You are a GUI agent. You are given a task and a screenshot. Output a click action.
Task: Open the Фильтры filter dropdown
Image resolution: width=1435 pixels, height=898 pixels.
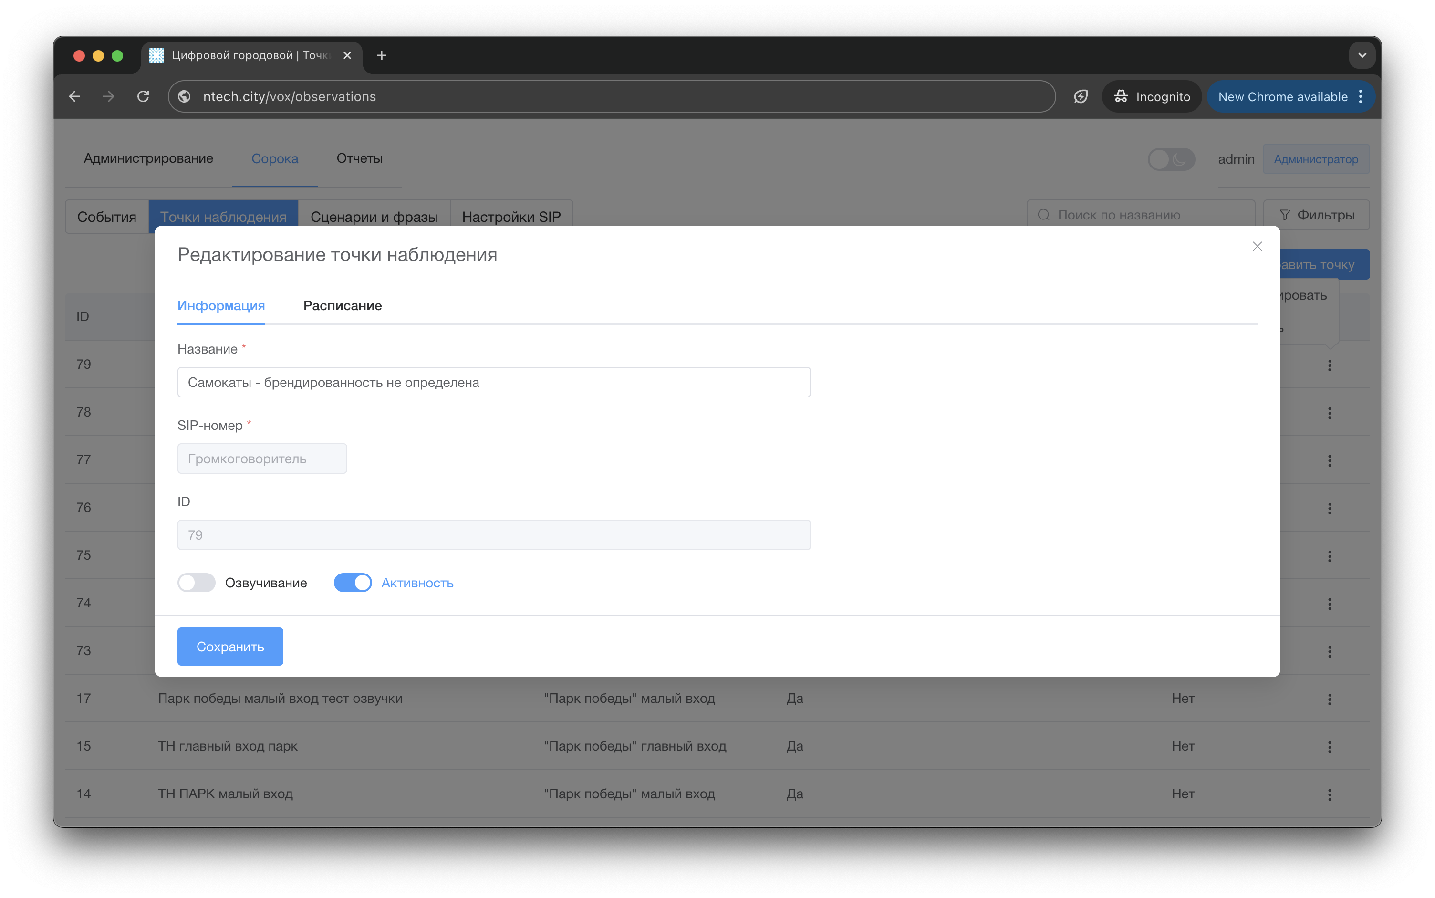(1316, 215)
